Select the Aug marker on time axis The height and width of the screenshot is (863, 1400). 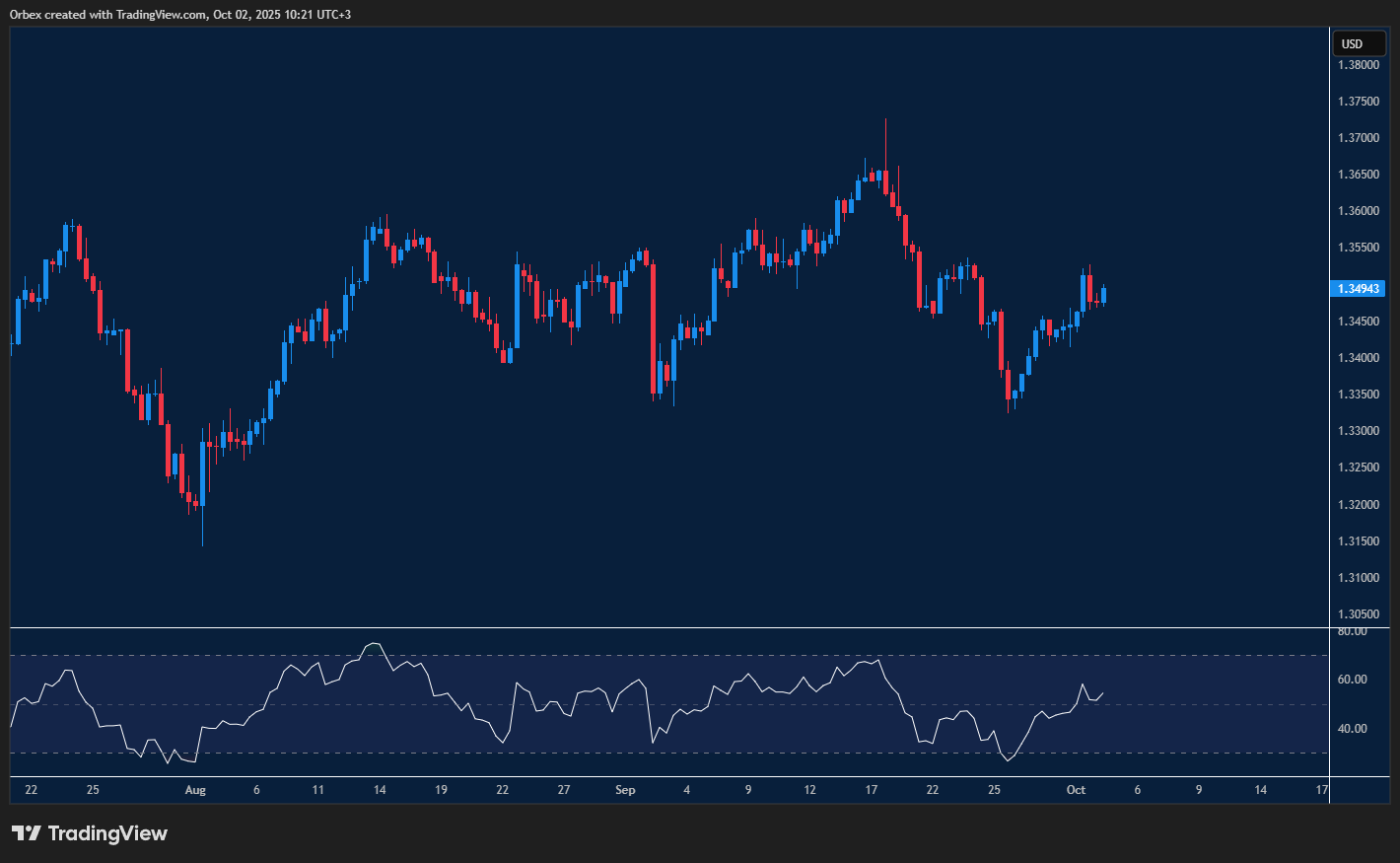point(195,790)
